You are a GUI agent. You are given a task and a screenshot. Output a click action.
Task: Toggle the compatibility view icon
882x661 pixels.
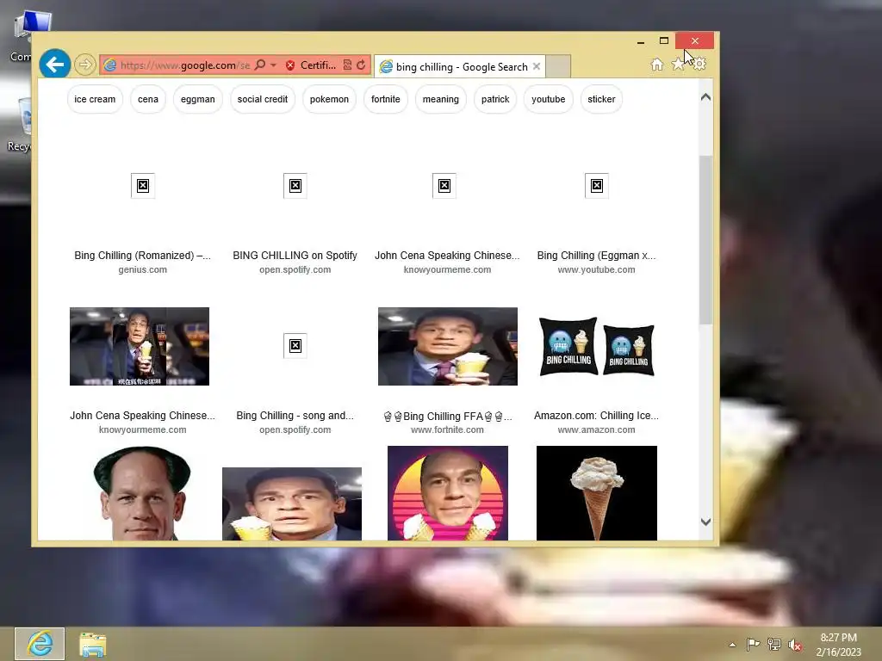[348, 65]
